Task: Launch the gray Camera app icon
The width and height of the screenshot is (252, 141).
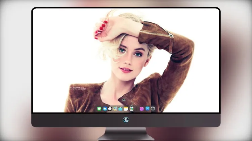Action: point(153,109)
